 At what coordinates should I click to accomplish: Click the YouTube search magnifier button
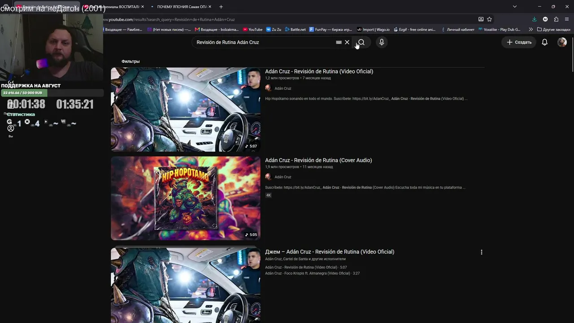click(x=361, y=42)
